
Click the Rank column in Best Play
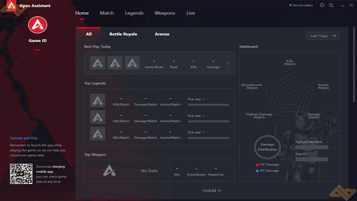(x=174, y=64)
